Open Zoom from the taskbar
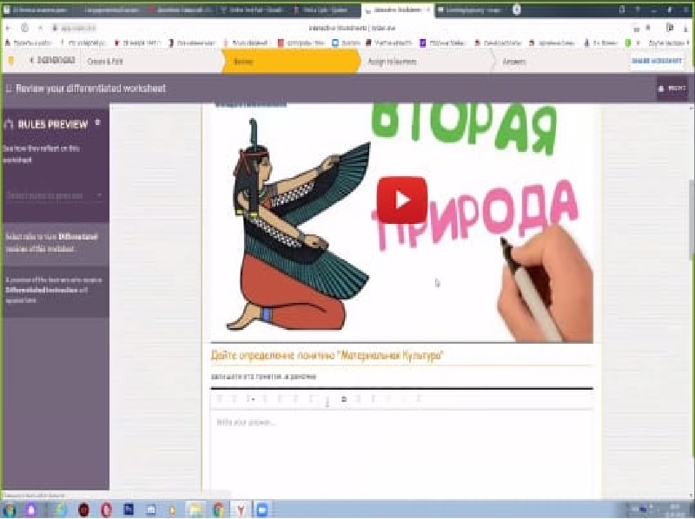This screenshot has width=695, height=519. (262, 509)
